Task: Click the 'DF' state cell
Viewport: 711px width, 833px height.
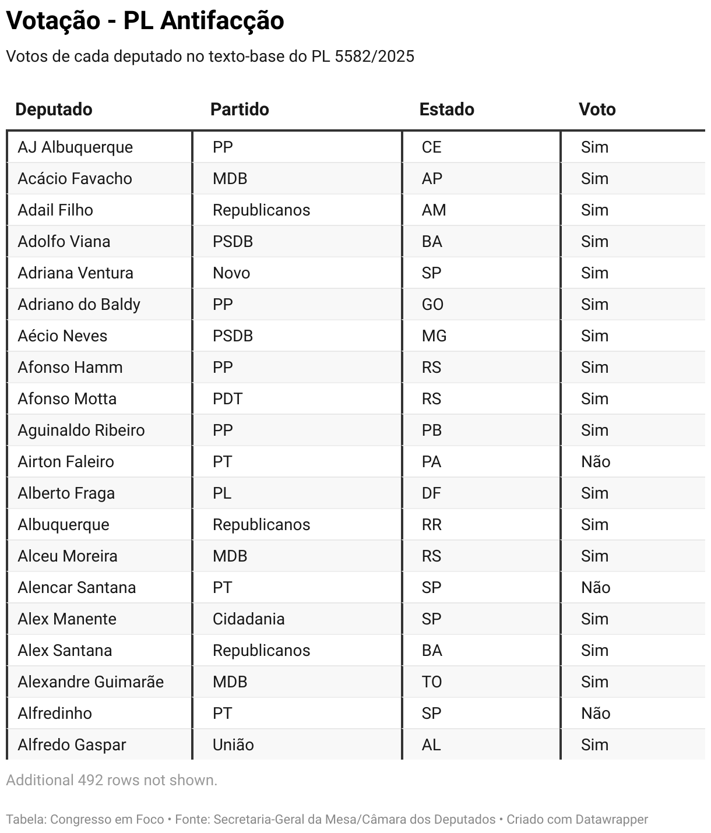Action: click(x=431, y=493)
